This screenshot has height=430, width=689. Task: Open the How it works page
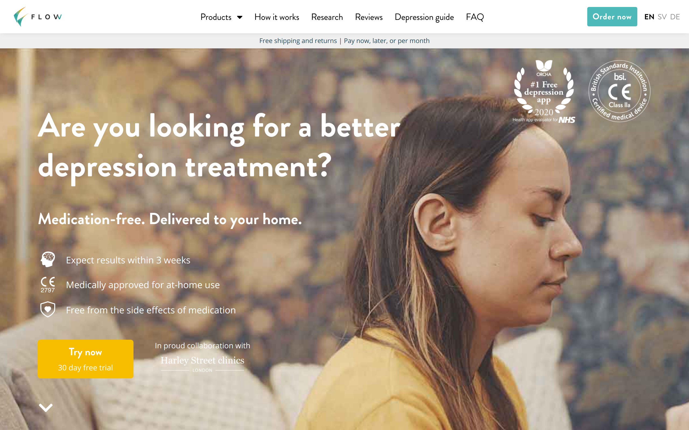pos(277,17)
